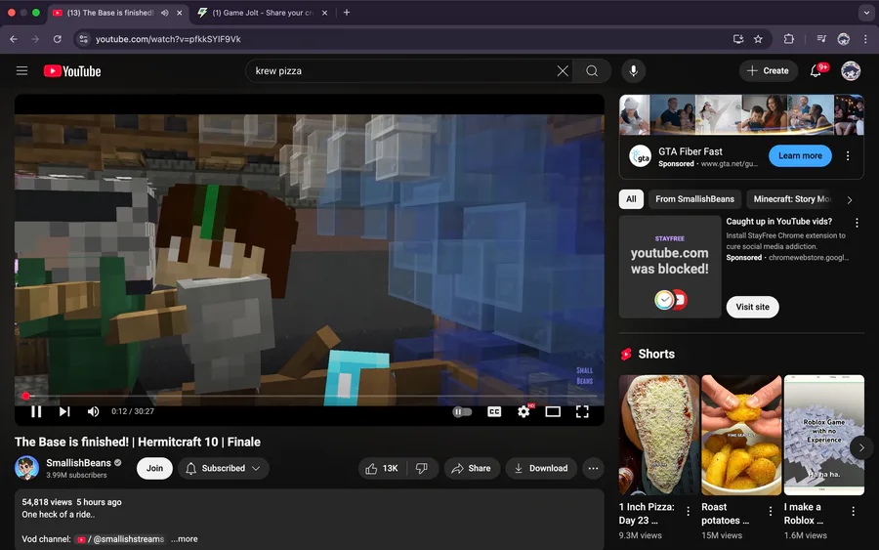Viewport: 879px width, 550px height.
Task: Download the video
Action: [x=541, y=468]
